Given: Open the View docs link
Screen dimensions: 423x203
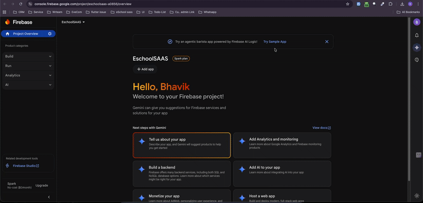Looking at the screenshot, I should pos(321,128).
